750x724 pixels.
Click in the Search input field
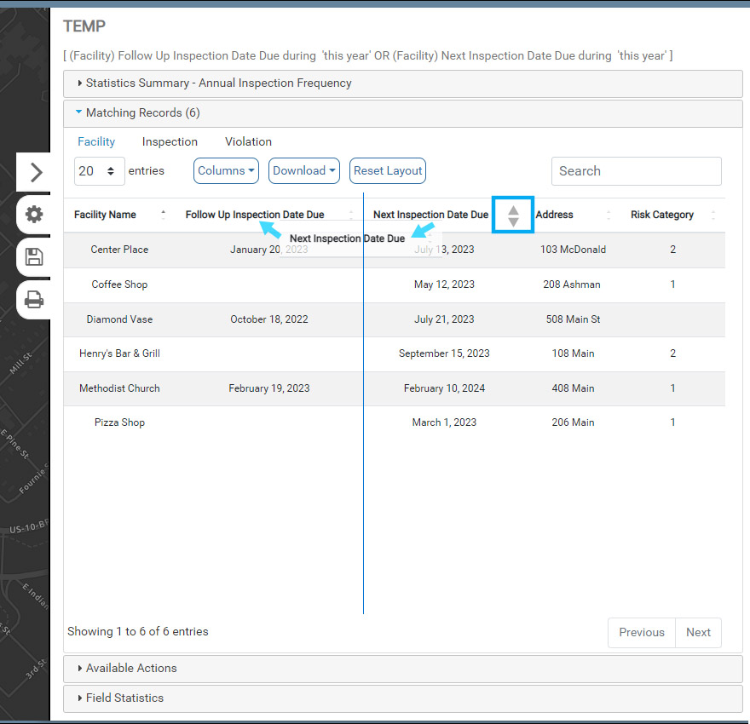636,171
